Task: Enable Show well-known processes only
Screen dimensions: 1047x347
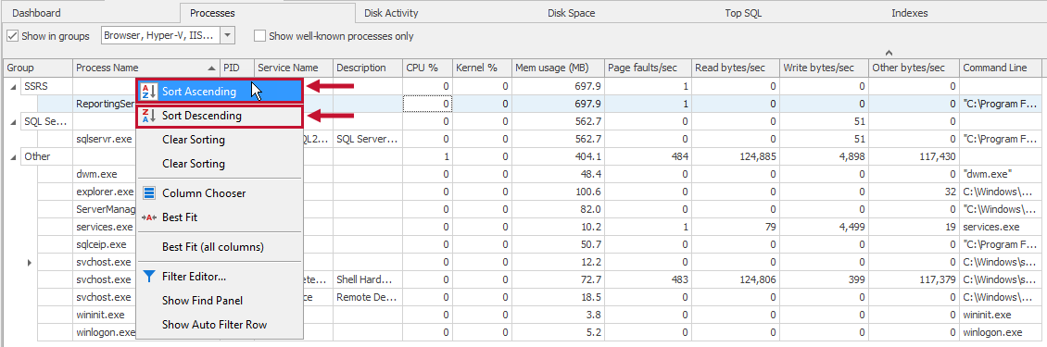Action: [259, 36]
